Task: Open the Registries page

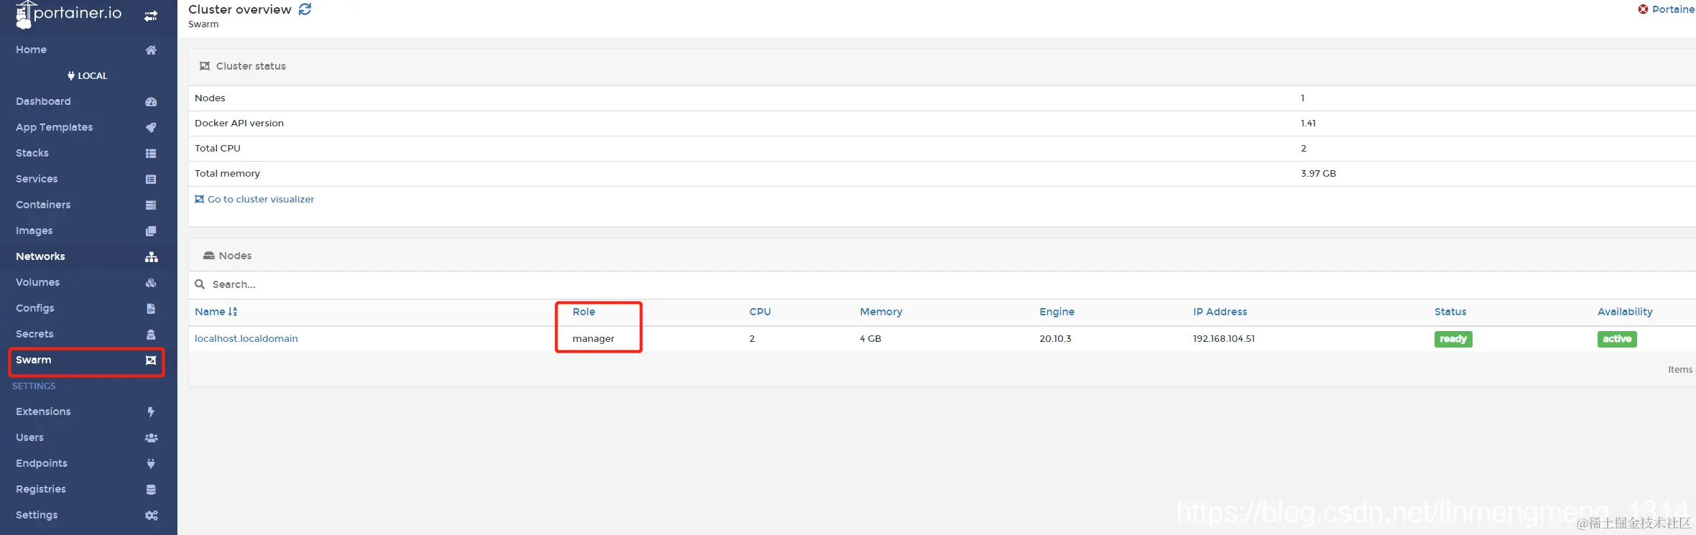Action: 41,489
